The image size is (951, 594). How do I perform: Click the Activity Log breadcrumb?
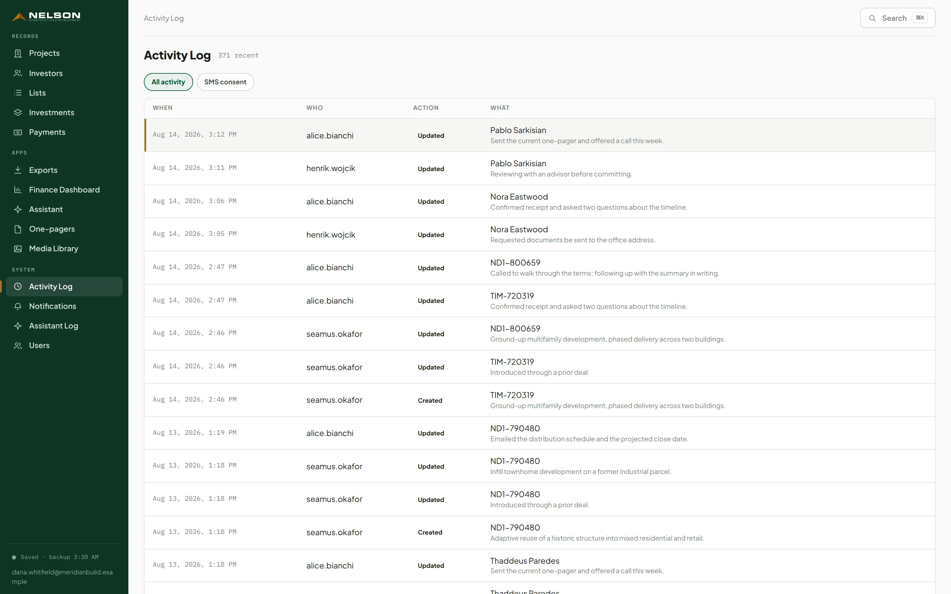[163, 18]
